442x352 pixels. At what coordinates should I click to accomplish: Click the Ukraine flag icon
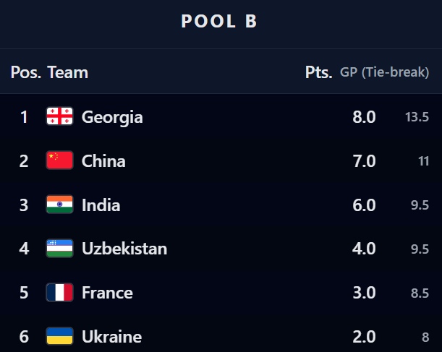pyautogui.click(x=59, y=336)
